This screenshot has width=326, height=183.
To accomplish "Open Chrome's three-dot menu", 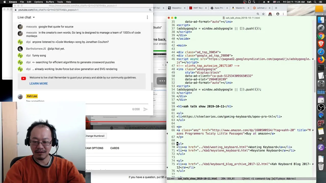I will (283, 14).
